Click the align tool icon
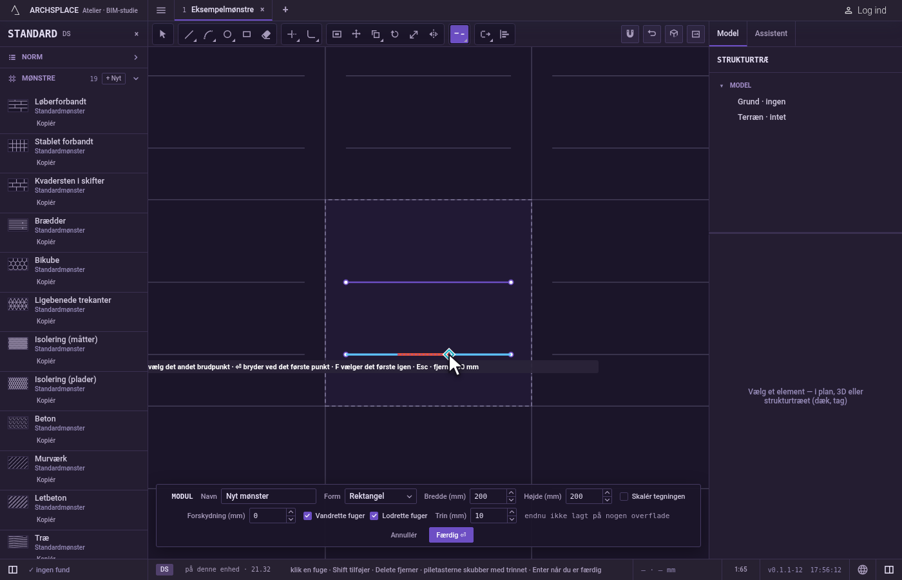 (x=504, y=34)
